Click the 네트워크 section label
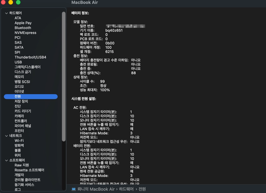 tap(15, 136)
